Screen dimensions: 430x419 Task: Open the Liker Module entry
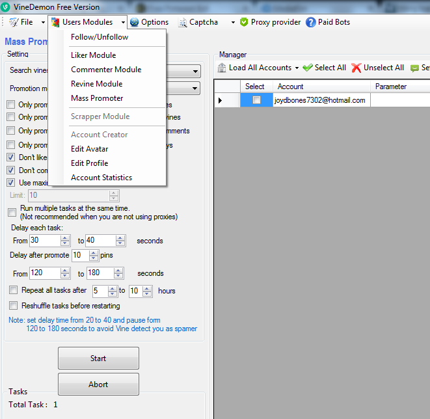[x=94, y=55]
